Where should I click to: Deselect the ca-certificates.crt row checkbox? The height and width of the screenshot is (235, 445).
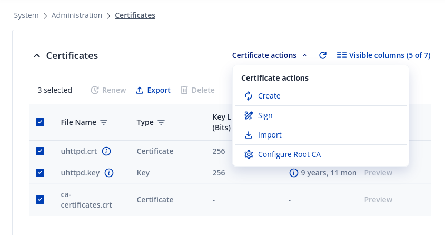(40, 200)
